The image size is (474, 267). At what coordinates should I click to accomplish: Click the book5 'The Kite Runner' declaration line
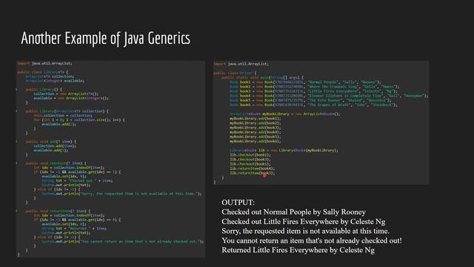310,100
